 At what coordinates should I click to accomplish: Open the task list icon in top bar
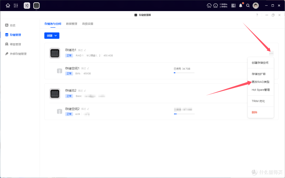click(233, 6)
